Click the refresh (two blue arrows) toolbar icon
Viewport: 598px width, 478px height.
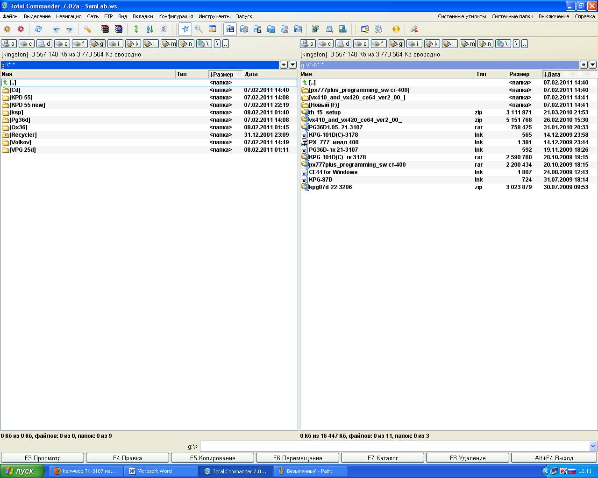pyautogui.click(x=38, y=29)
